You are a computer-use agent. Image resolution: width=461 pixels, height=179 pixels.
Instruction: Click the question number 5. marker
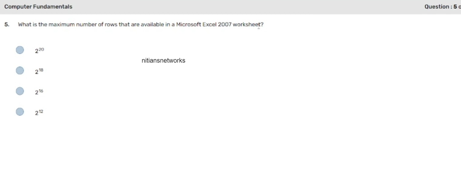click(x=7, y=24)
